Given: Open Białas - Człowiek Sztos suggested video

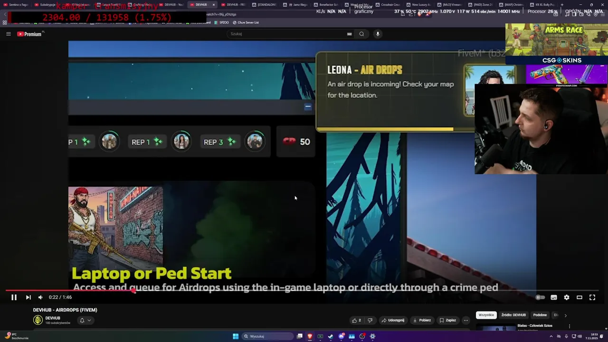Looking at the screenshot, I should [x=535, y=326].
